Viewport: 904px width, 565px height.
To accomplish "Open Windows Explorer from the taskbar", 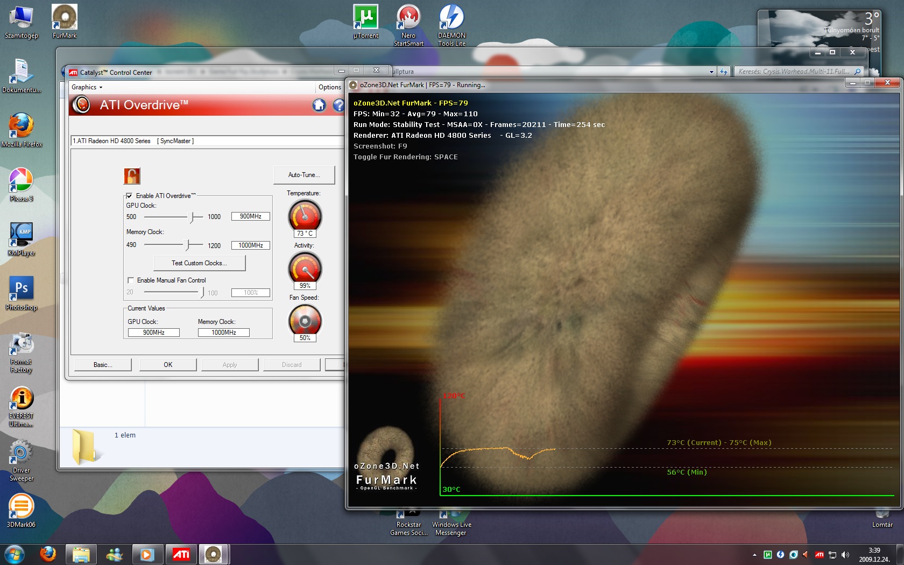I will [x=81, y=554].
